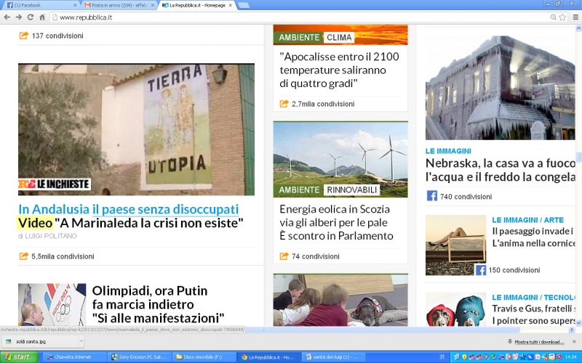Open the Windows start button
The image size is (582, 363).
coord(20,357)
